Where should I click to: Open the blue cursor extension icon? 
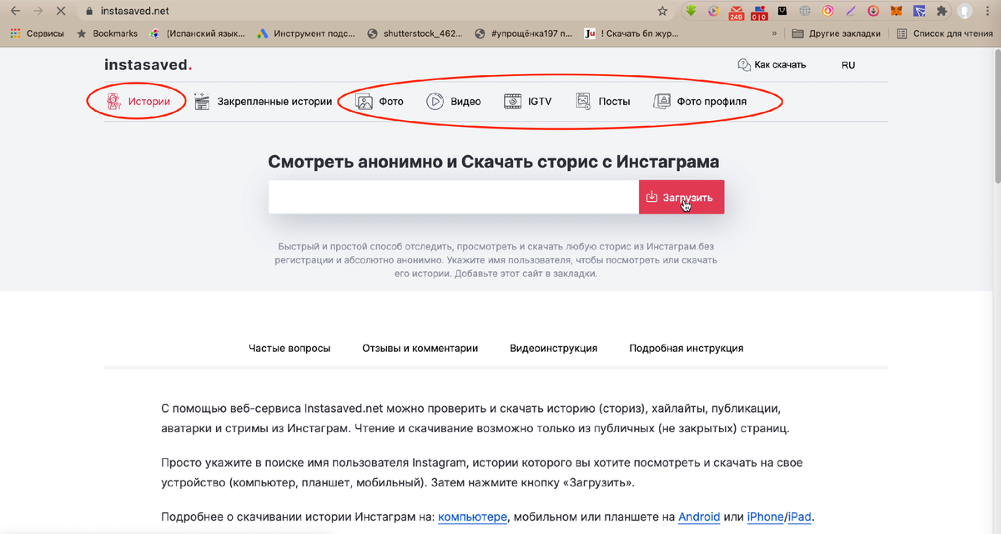click(919, 12)
